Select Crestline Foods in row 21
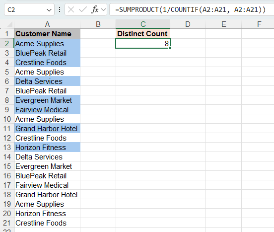 [47, 223]
